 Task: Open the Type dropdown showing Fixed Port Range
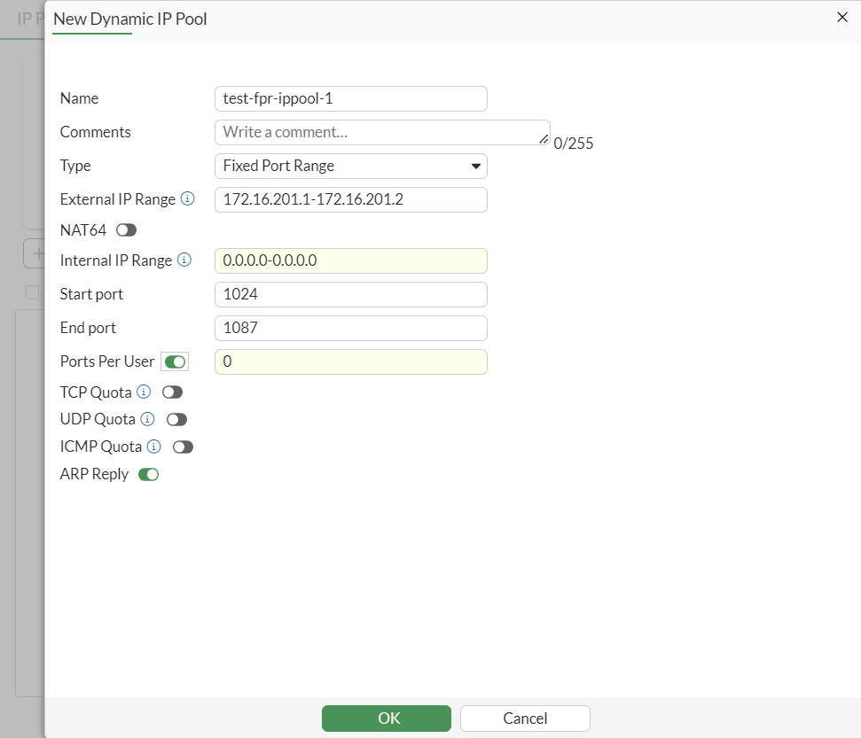(x=350, y=166)
